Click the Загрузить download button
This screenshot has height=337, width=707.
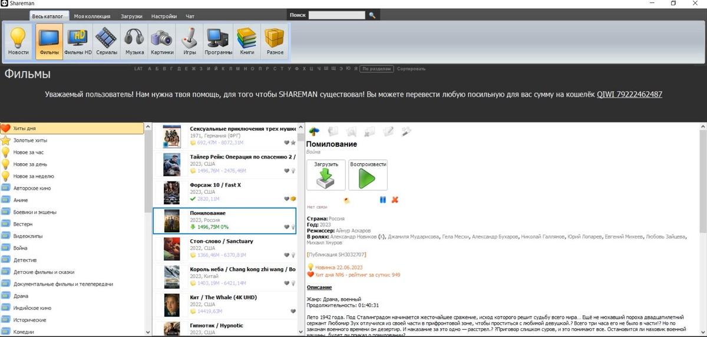pos(326,174)
